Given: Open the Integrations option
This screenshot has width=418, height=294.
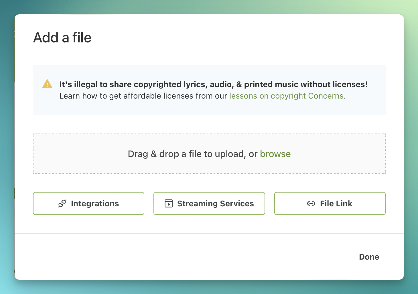Looking at the screenshot, I should coord(88,203).
